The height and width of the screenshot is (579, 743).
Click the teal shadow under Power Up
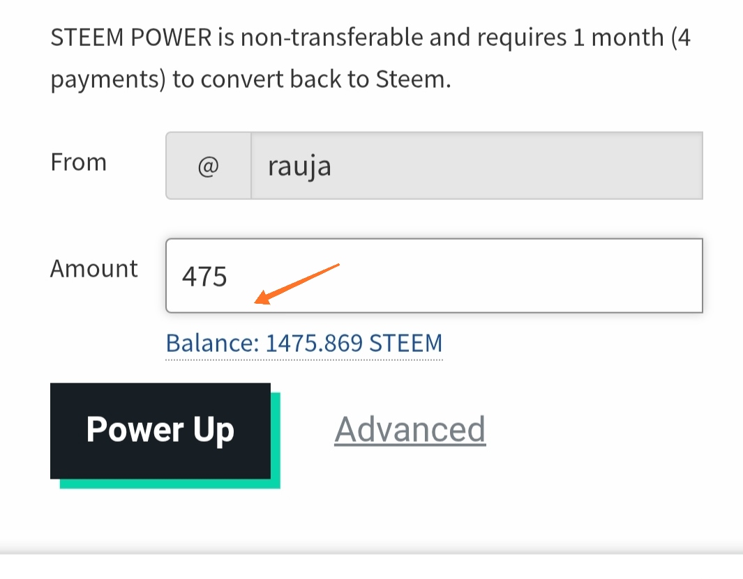(x=170, y=484)
